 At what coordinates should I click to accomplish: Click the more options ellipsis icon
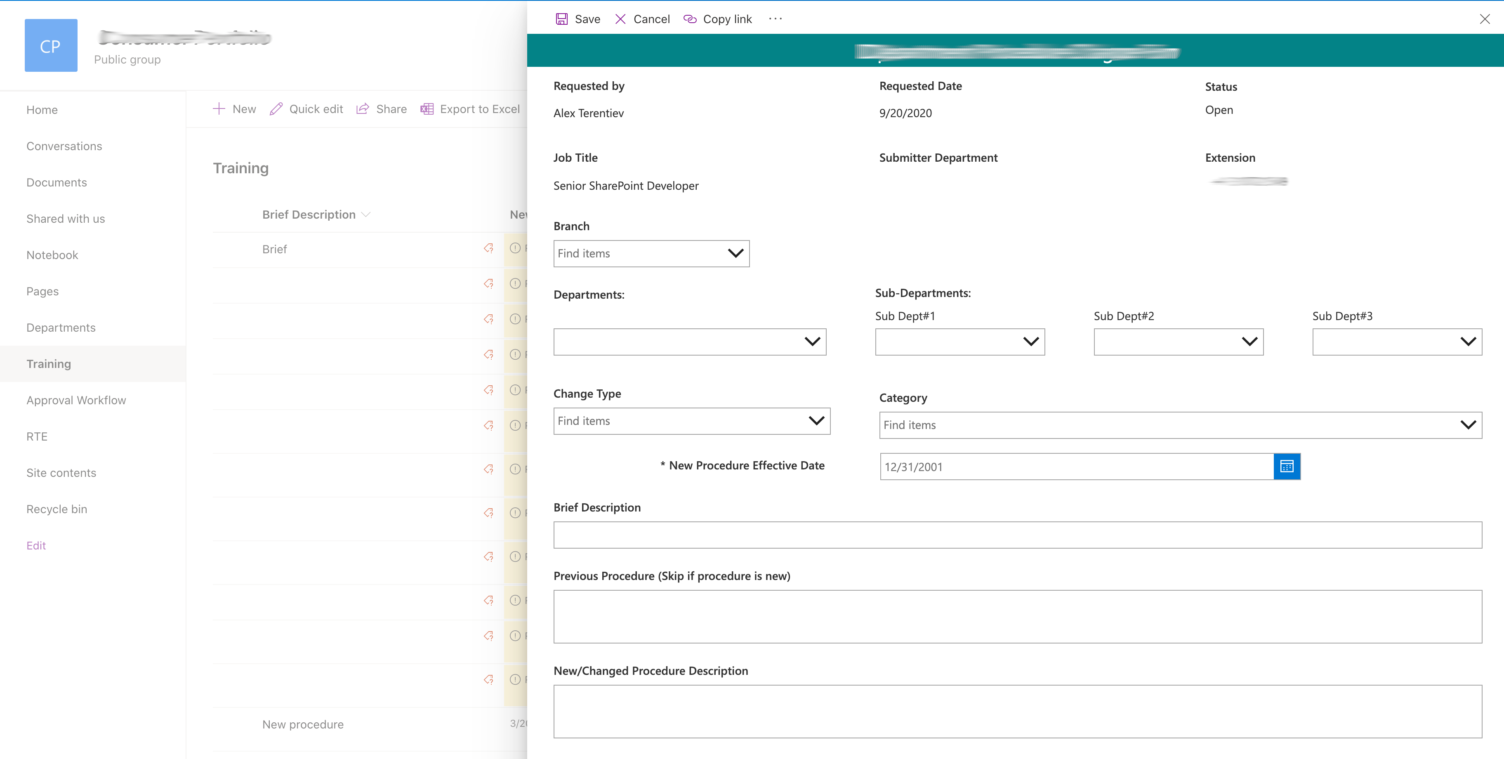click(775, 19)
